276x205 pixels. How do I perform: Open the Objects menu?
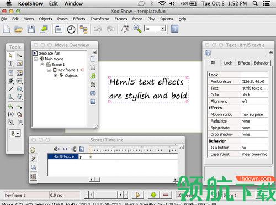pyautogui.click(x=45, y=19)
